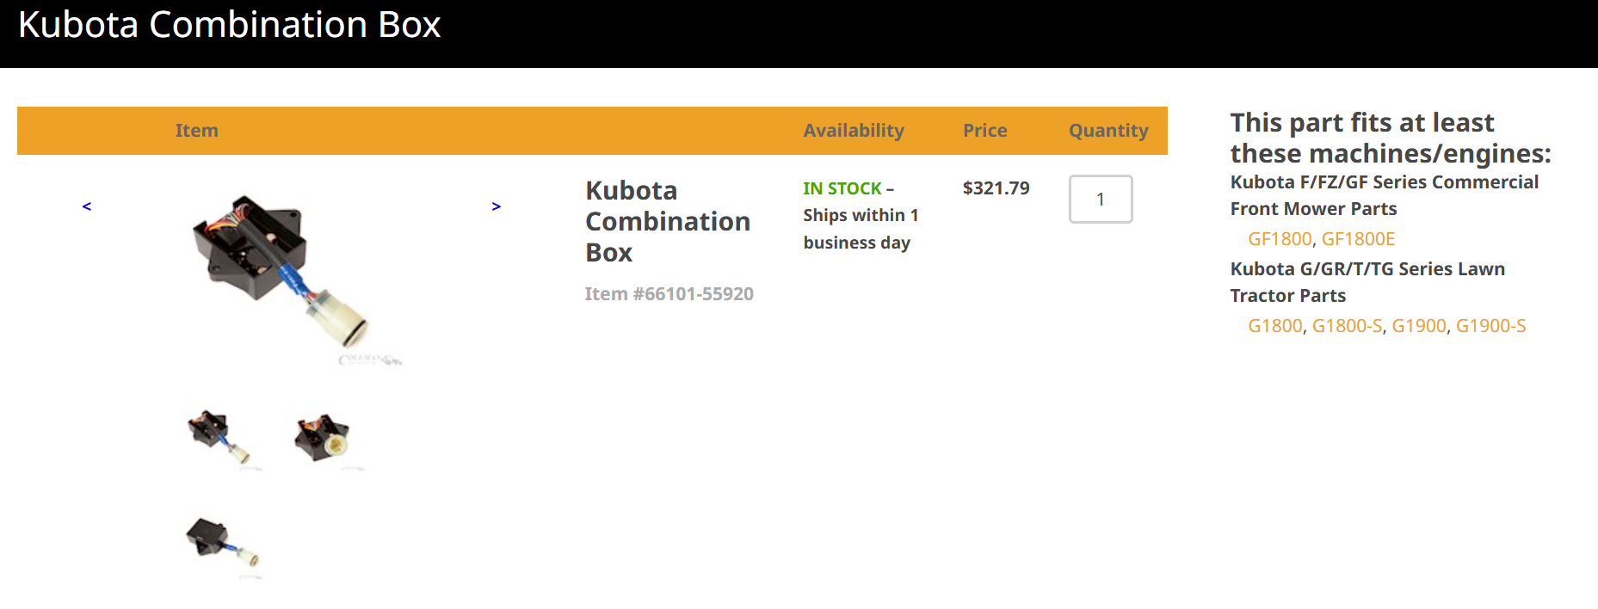Select the first product thumbnail image
The image size is (1598, 609).
pos(219,436)
